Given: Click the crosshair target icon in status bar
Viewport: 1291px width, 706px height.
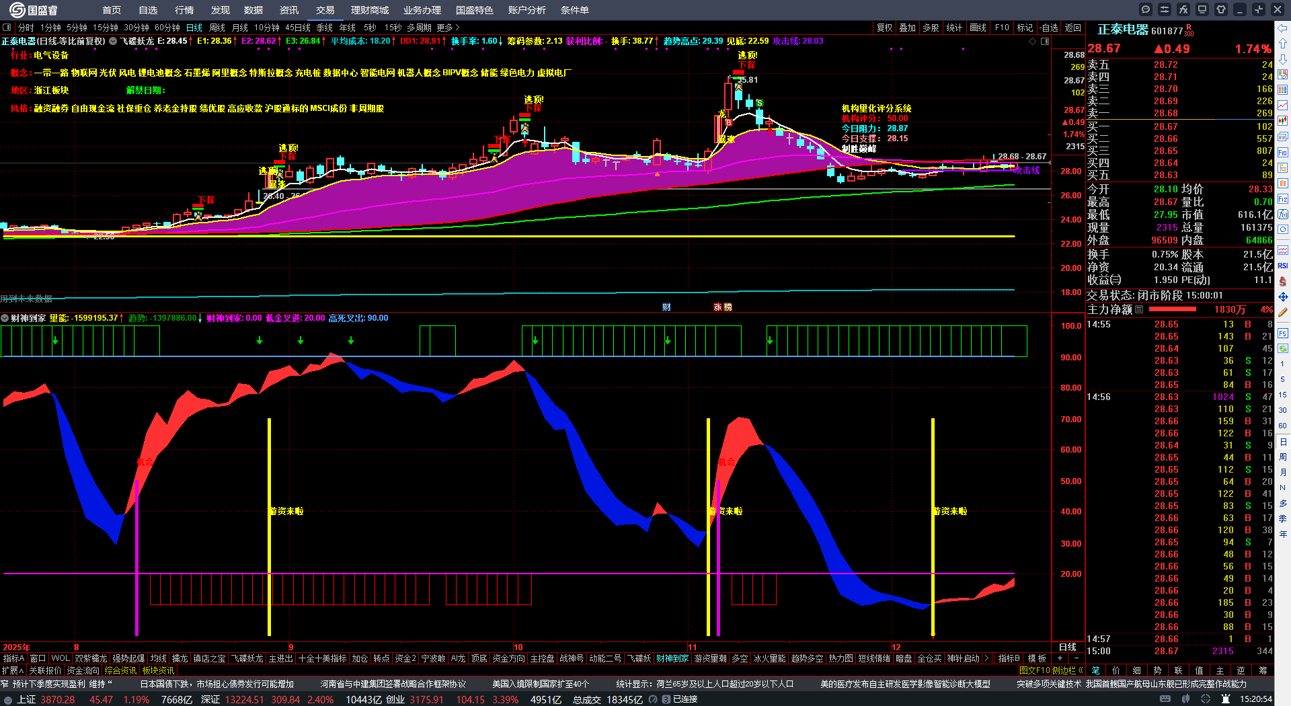Looking at the screenshot, I should coord(1206,699).
